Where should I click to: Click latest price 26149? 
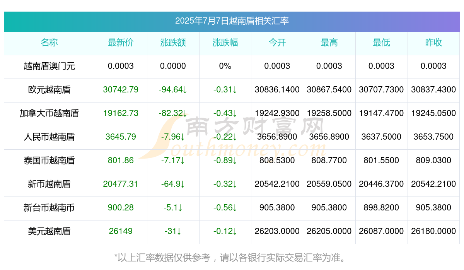tap(121, 231)
